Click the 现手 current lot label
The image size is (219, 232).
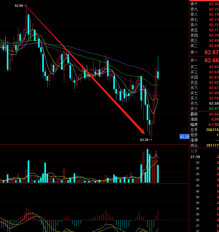point(194,135)
